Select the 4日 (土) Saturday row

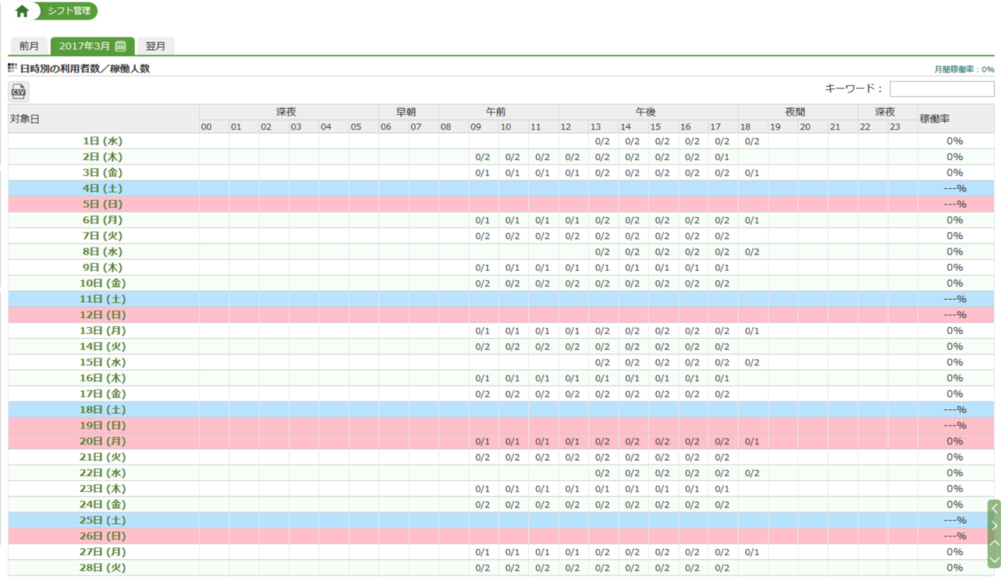coord(102,188)
